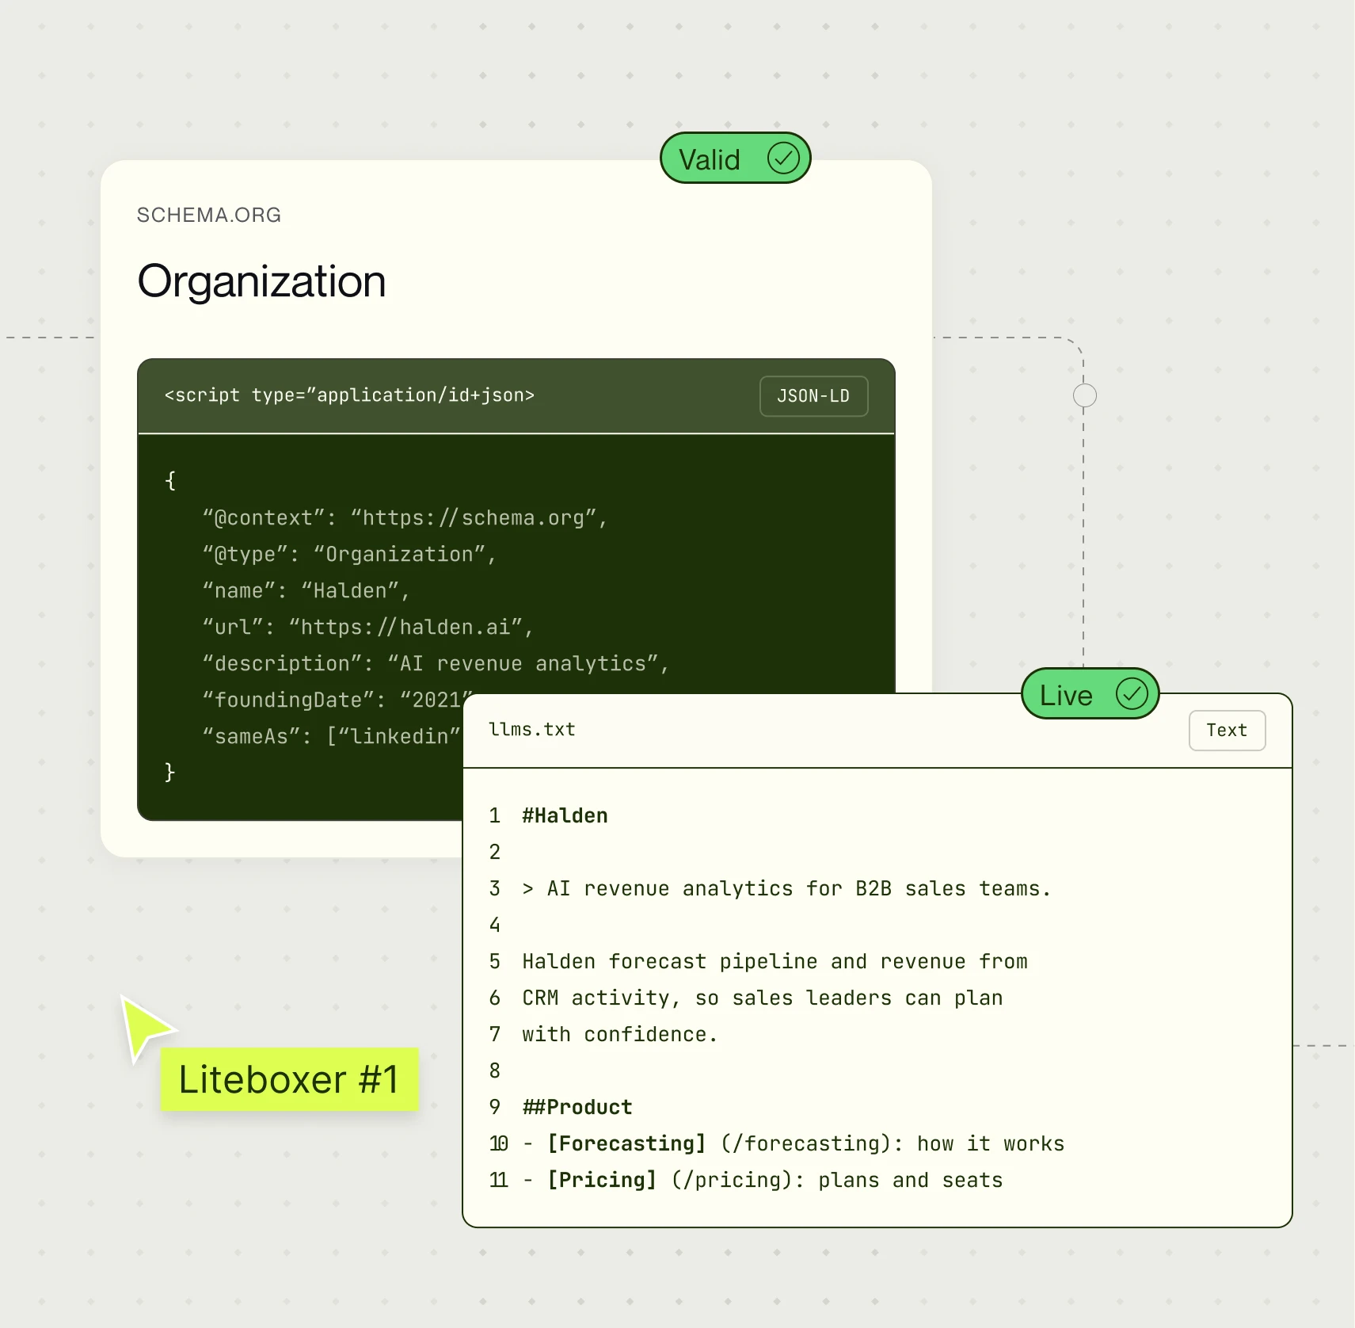Click the "url" halden.ai line
The width and height of the screenshot is (1355, 1328).
367,628
